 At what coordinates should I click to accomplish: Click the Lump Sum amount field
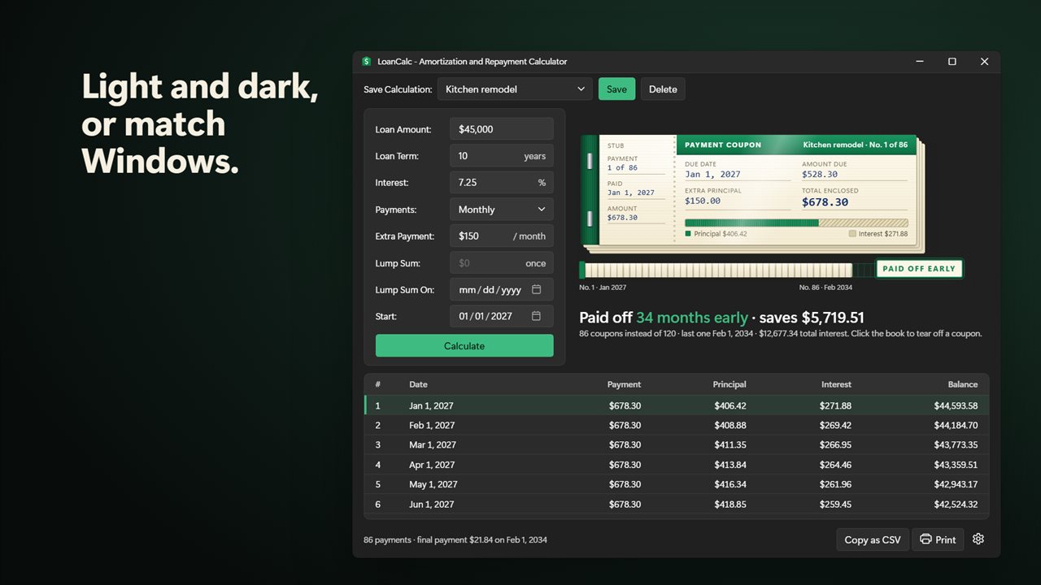[x=502, y=263]
